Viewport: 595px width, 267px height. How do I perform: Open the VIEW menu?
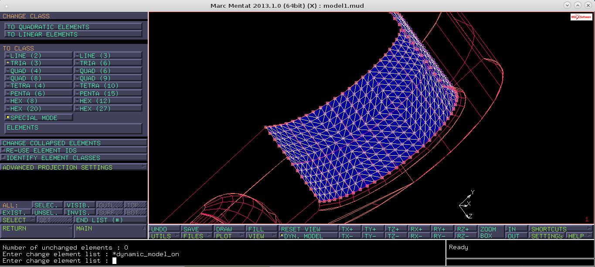coord(262,236)
